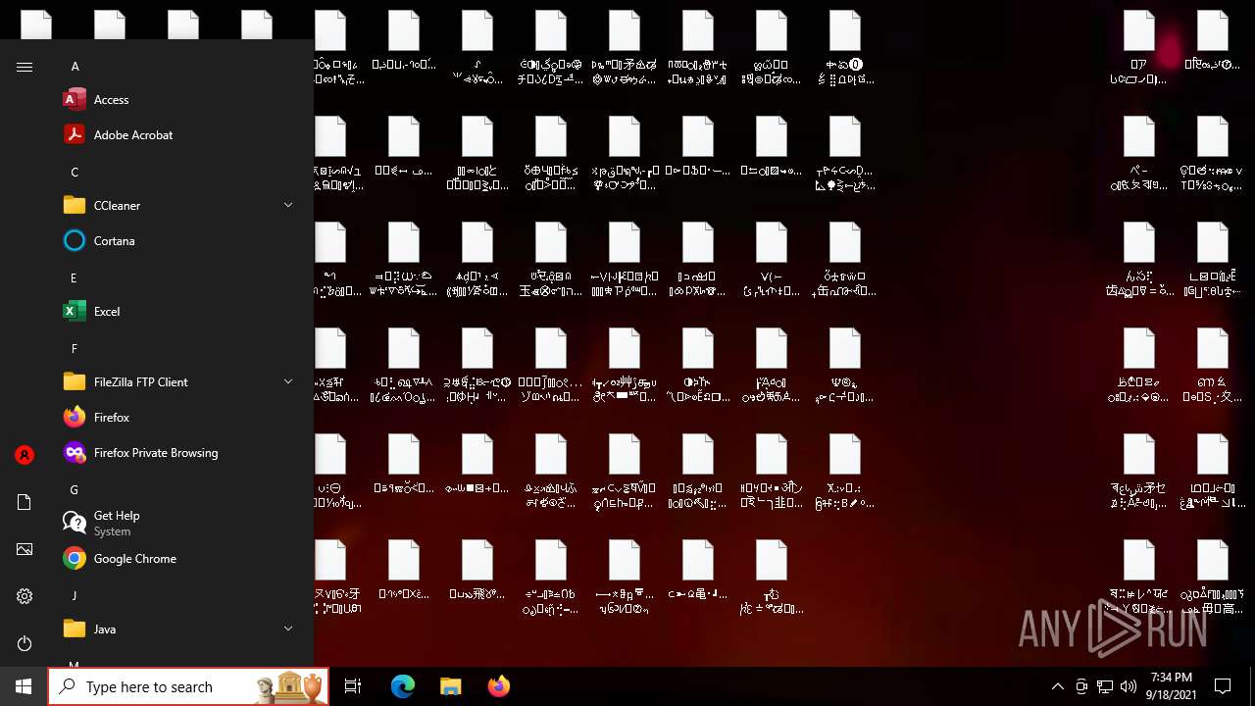Launch Firefox Private Browsing
This screenshot has width=1255, height=706.
(176, 453)
